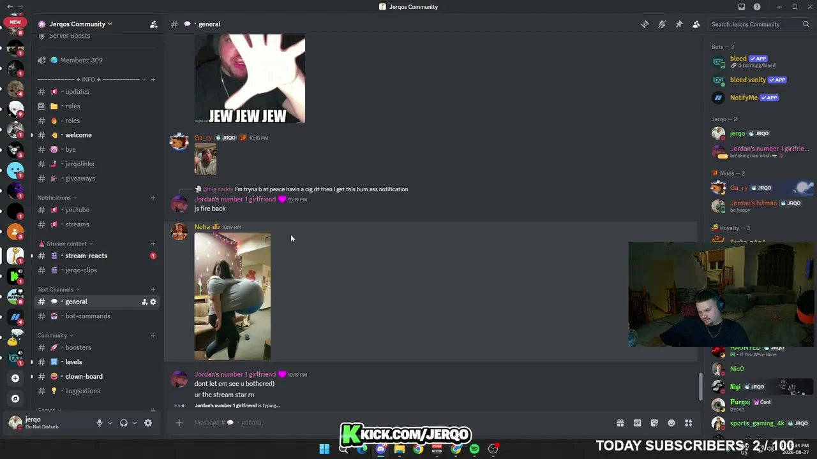Collapse the Text Channels category

click(59, 289)
